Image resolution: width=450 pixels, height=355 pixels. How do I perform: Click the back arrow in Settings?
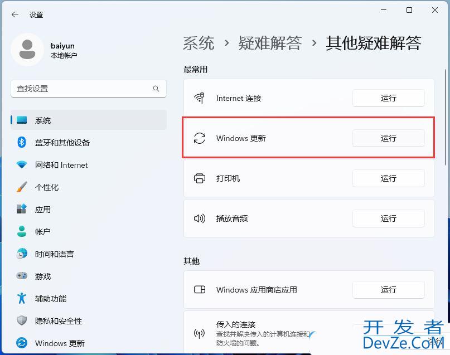[x=15, y=14]
